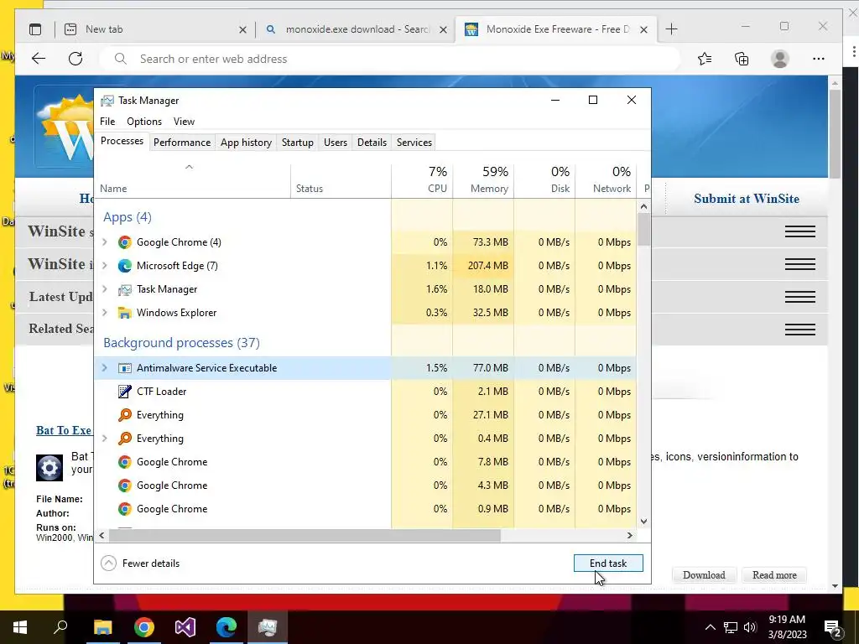
Task: Close the Monoxide Exe Freeware tab
Action: [643, 29]
